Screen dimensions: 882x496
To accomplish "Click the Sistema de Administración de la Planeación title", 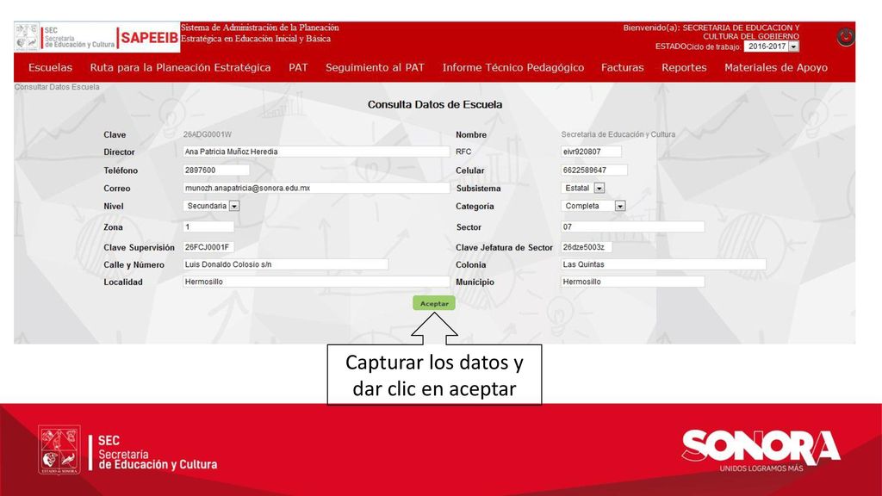I will tap(260, 34).
